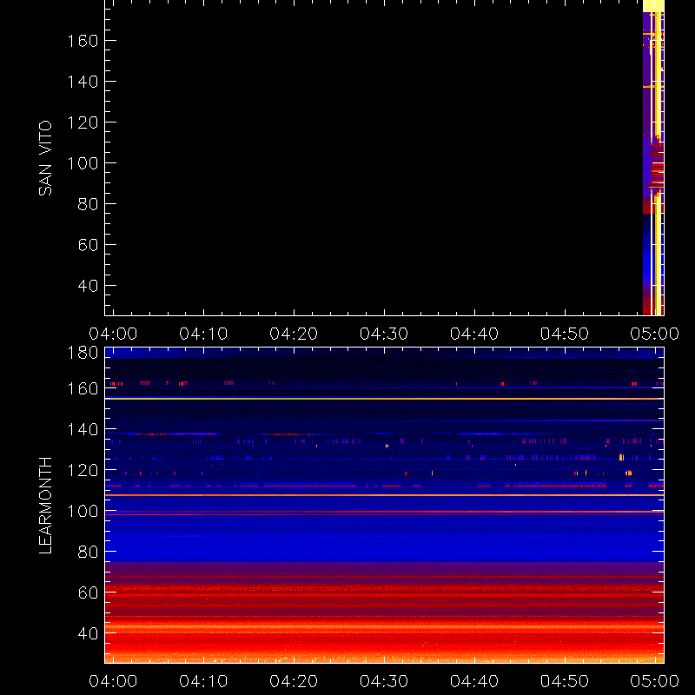Click the LEARMONTH axis title
Viewport: 695px width, 695px height.
45,506
